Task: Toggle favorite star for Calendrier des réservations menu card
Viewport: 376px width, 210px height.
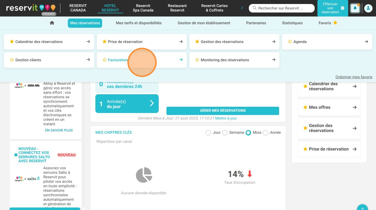Action: [x=12, y=41]
